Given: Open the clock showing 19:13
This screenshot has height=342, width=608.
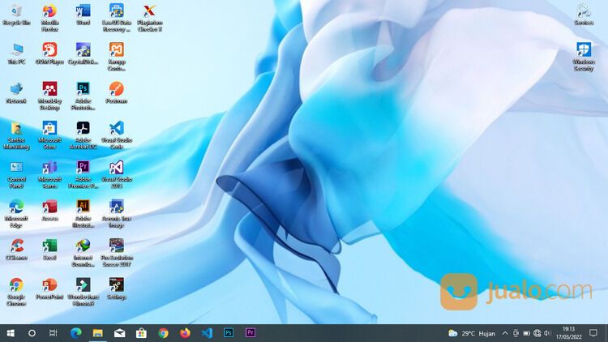Looking at the screenshot, I should 569,333.
